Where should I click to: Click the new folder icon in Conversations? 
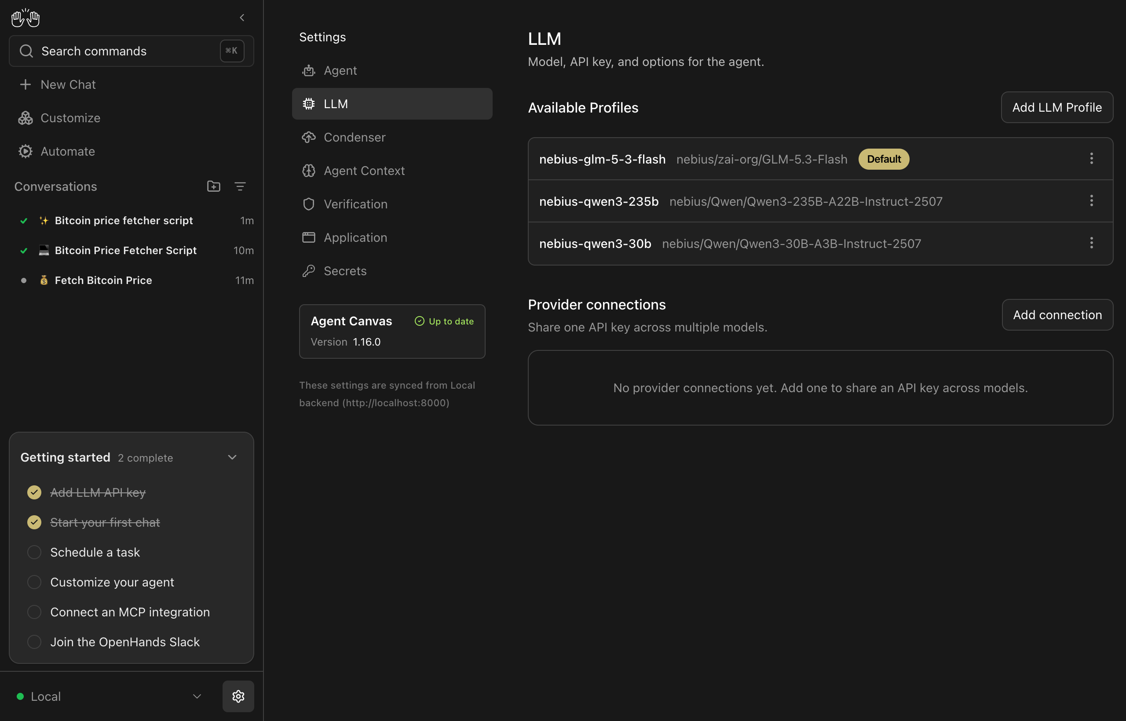point(214,186)
